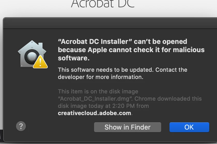
Task: Click the creativecloud.adobe.com source text
Action: 95,113
